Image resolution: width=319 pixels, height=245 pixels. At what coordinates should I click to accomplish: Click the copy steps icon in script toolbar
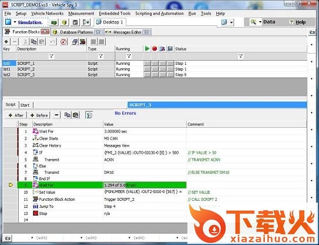pyautogui.click(x=68, y=115)
